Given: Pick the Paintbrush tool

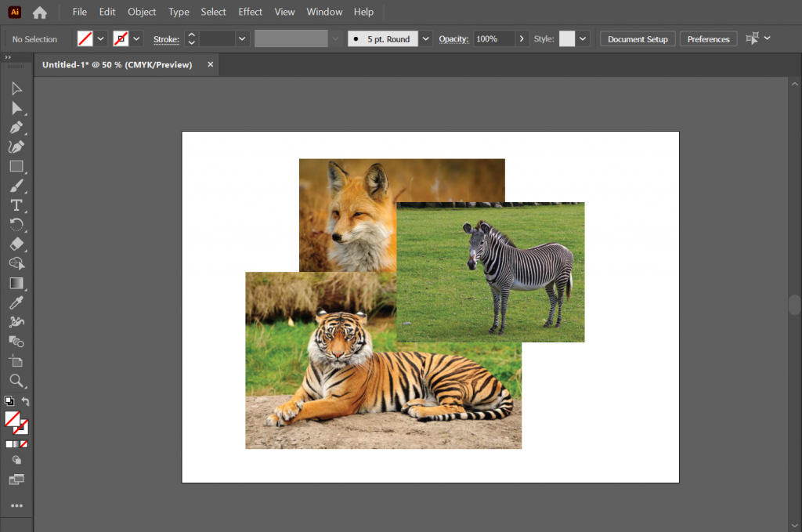Looking at the screenshot, I should click(16, 186).
